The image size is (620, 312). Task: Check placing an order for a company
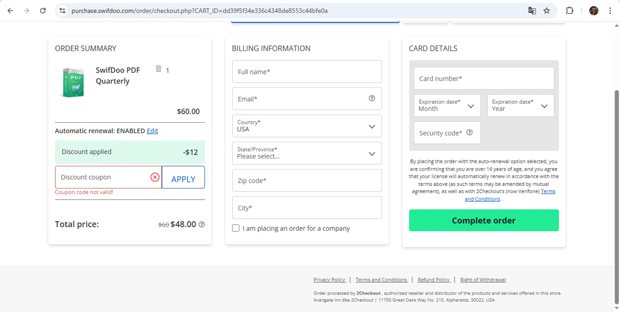(236, 228)
